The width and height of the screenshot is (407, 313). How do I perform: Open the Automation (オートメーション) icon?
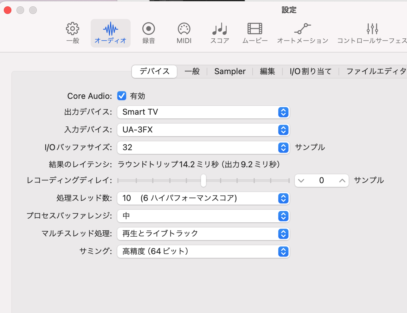[302, 29]
